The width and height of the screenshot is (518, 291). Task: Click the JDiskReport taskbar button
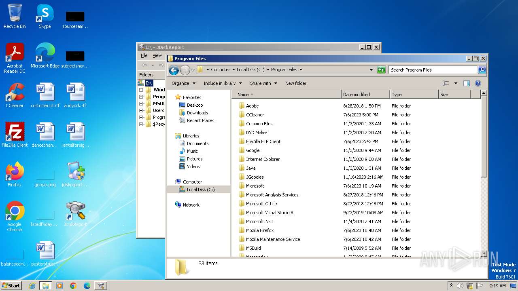click(100, 286)
